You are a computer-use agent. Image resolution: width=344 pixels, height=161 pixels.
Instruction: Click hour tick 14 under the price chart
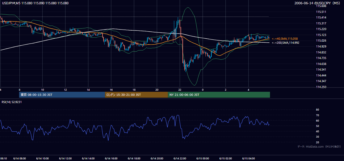(88, 90)
